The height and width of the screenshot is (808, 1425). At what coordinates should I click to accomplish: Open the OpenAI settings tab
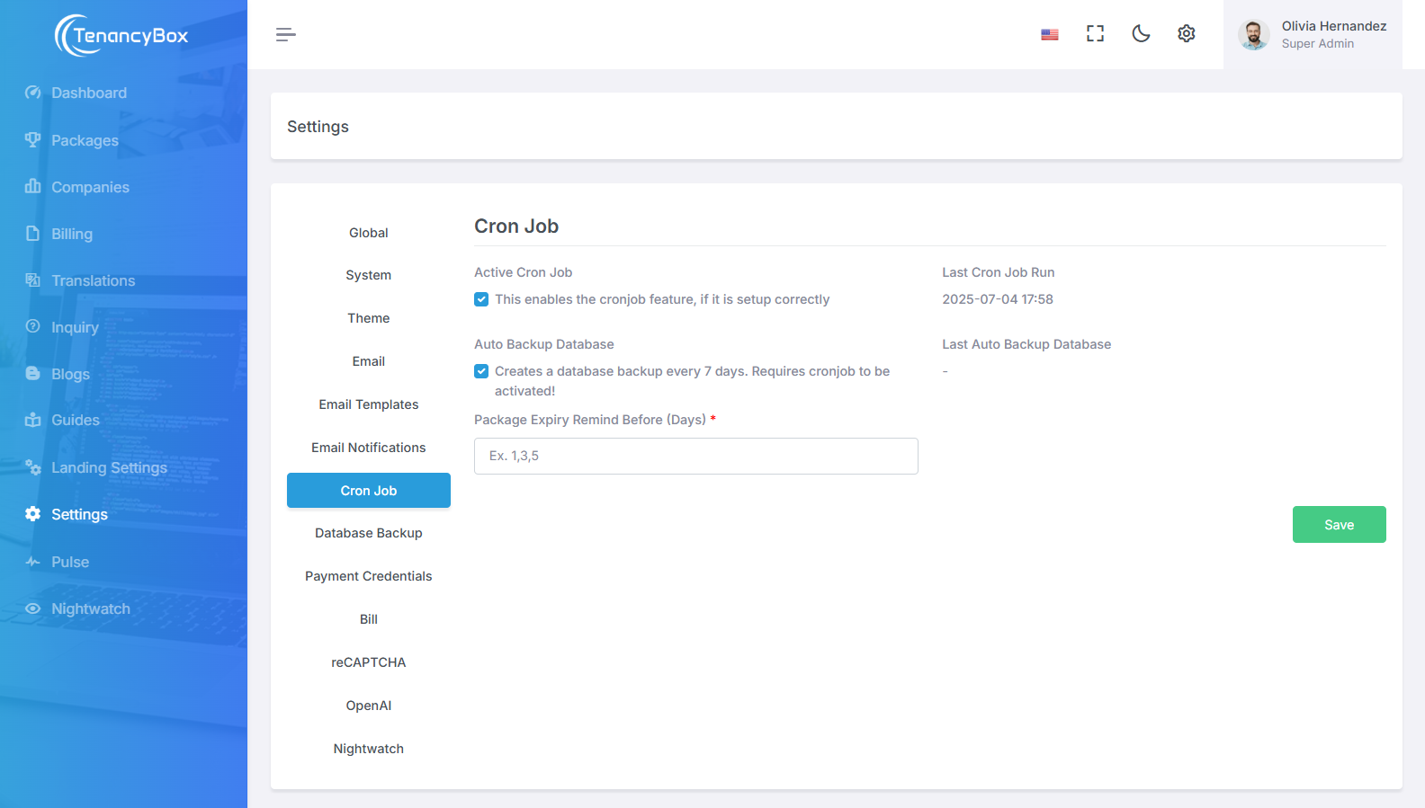(369, 706)
